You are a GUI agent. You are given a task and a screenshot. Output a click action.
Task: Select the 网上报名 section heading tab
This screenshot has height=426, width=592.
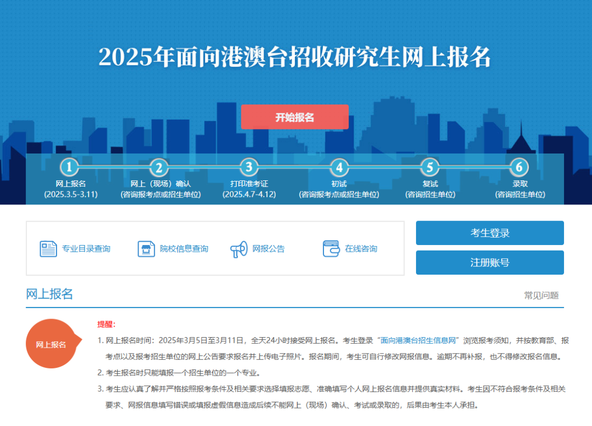click(49, 294)
